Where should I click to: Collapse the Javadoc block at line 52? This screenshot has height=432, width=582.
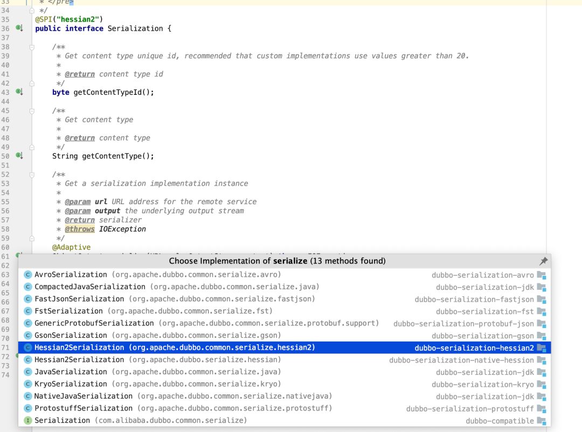tap(32, 175)
